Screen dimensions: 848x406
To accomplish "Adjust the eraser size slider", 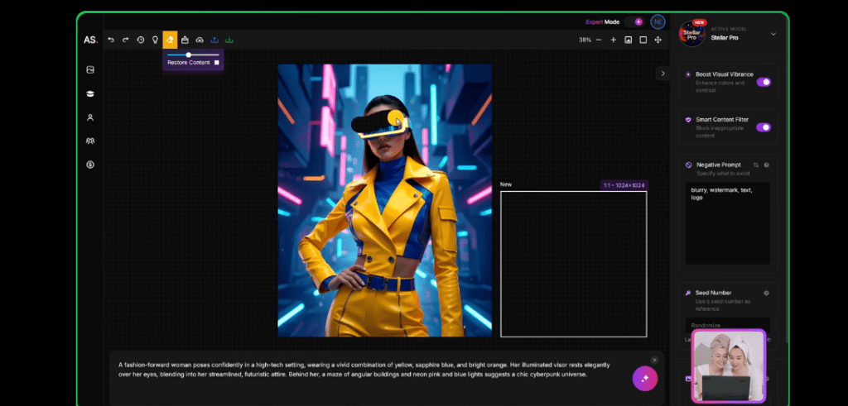I will 193,55.
